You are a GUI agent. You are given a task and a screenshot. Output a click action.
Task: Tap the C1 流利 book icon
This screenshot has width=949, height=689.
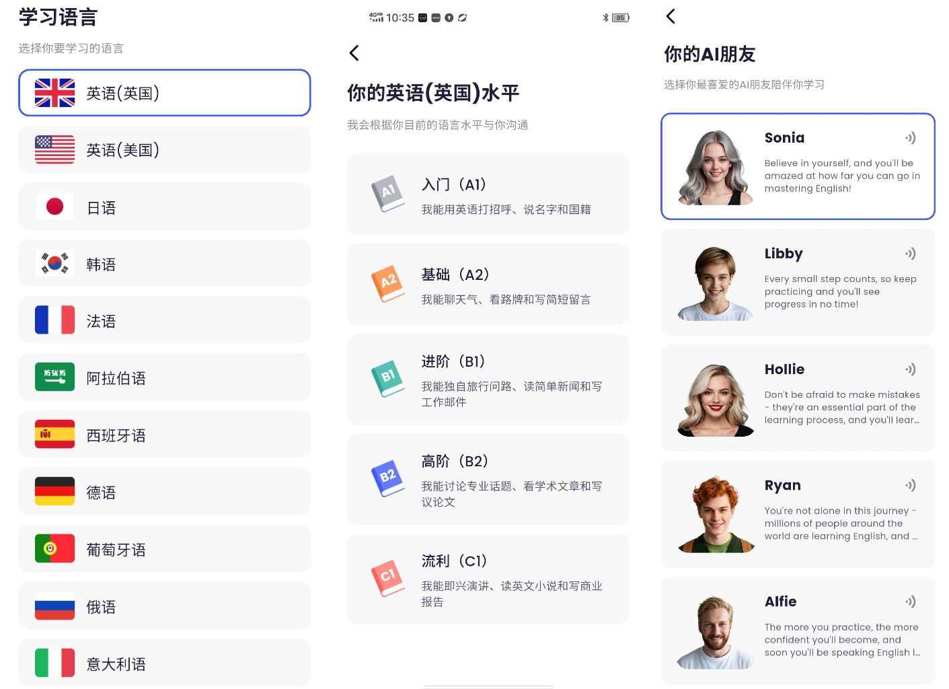389,577
